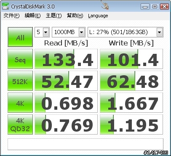This screenshot has height=156, width=171.
Task: Click the CrystalDiskMark title bar icon
Action: tap(5, 6)
